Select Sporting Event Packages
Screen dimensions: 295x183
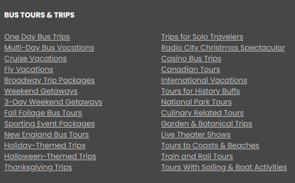click(x=50, y=124)
